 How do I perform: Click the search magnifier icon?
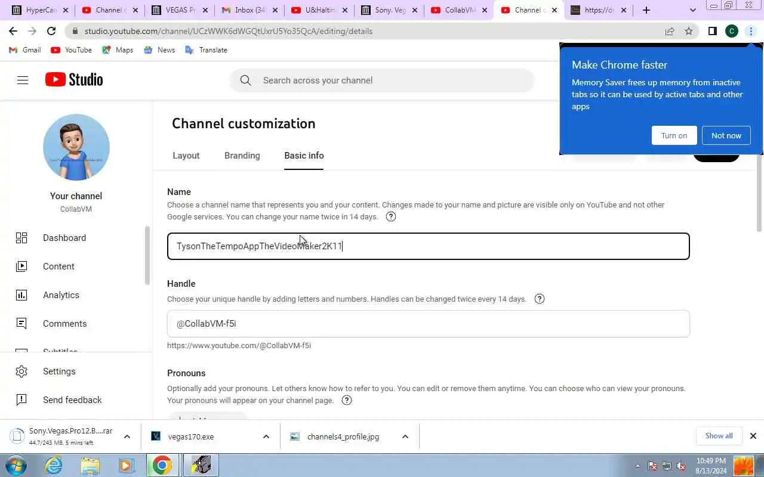click(245, 80)
